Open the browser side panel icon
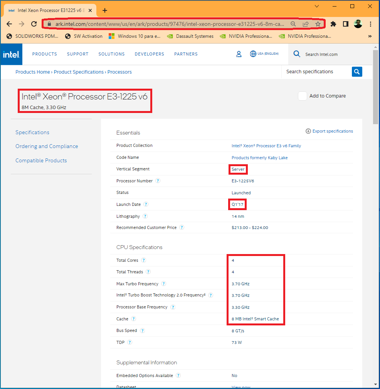 tap(346, 24)
